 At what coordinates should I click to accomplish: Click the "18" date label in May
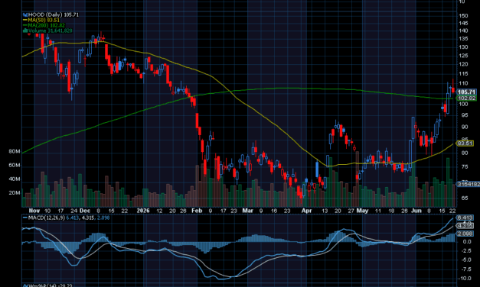click(x=391, y=211)
